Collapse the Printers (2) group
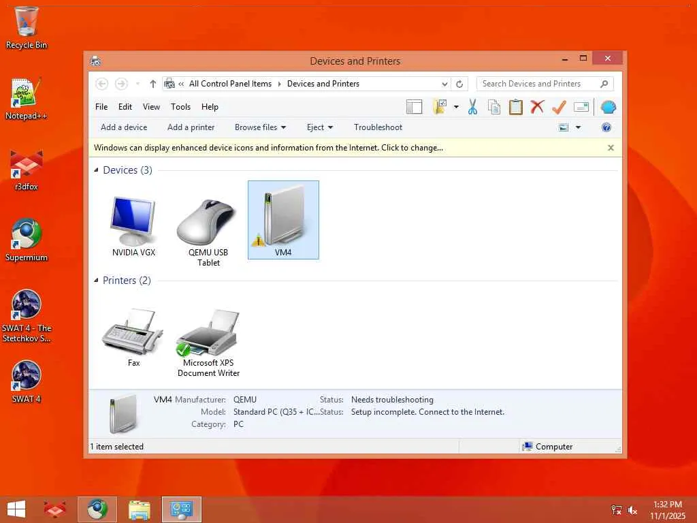This screenshot has height=523, width=697. (x=96, y=280)
